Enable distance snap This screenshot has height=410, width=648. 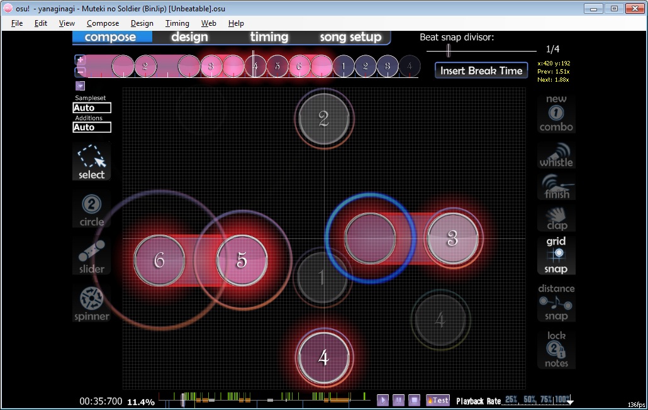pos(556,302)
